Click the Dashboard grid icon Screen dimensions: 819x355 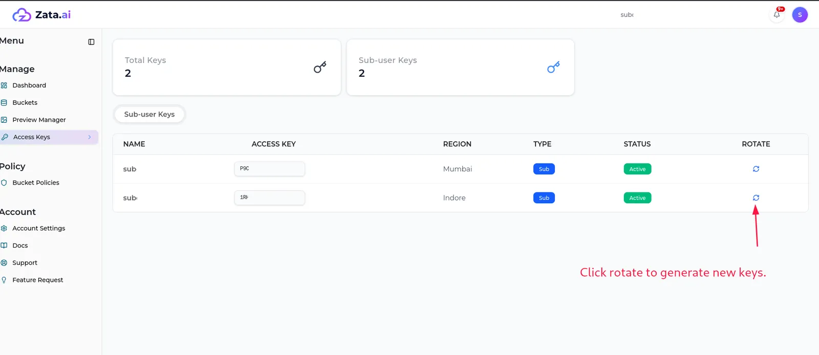[4, 85]
